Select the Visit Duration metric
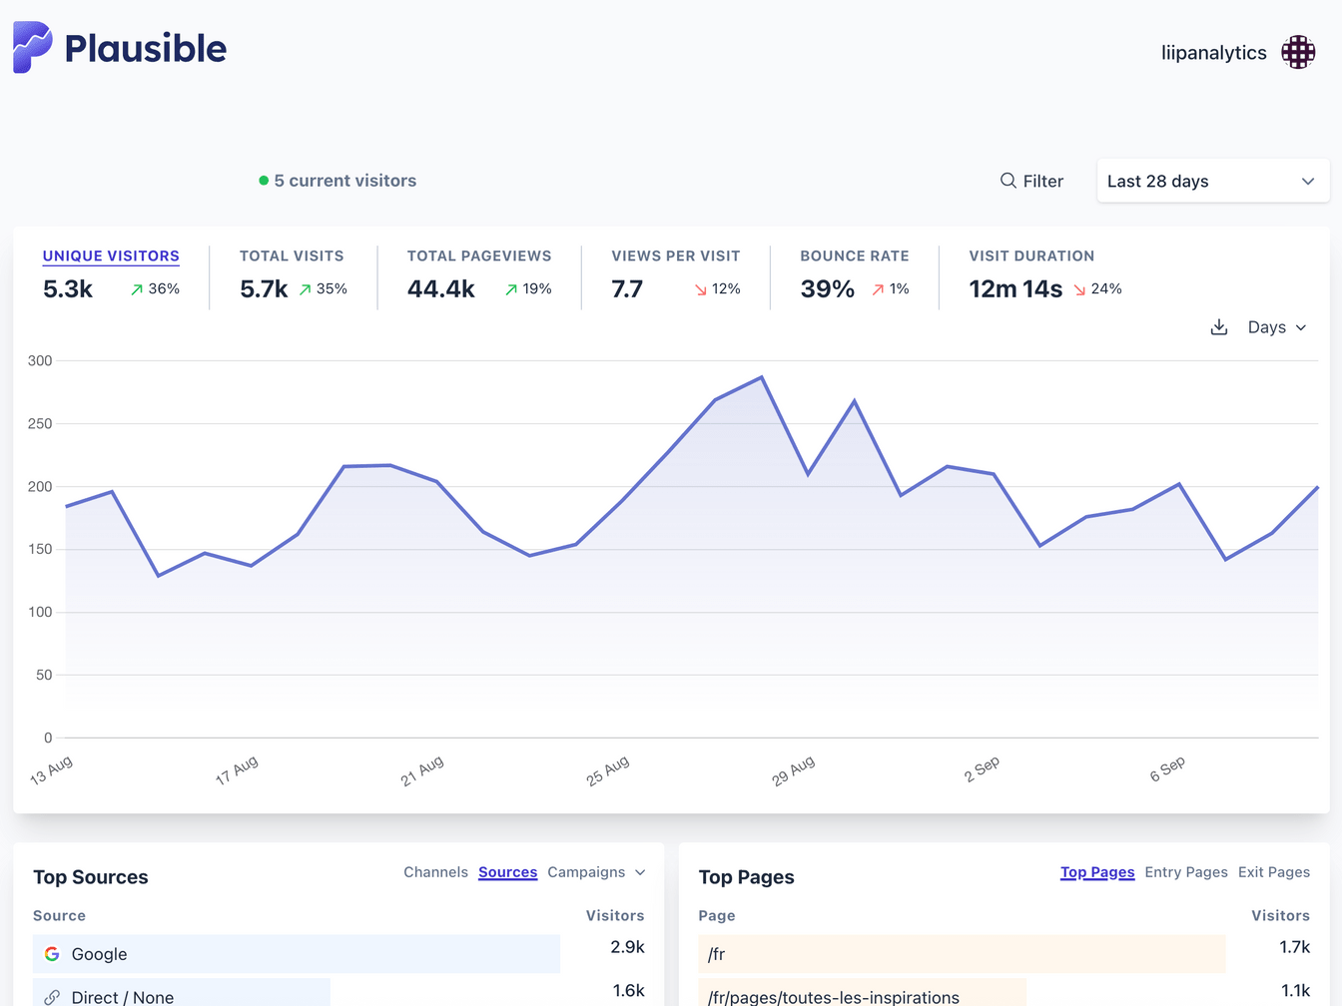Screen dimensions: 1342x1006 pyautogui.click(x=1031, y=274)
